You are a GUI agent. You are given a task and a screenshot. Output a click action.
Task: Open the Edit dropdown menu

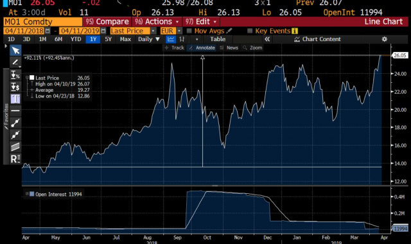[201, 21]
